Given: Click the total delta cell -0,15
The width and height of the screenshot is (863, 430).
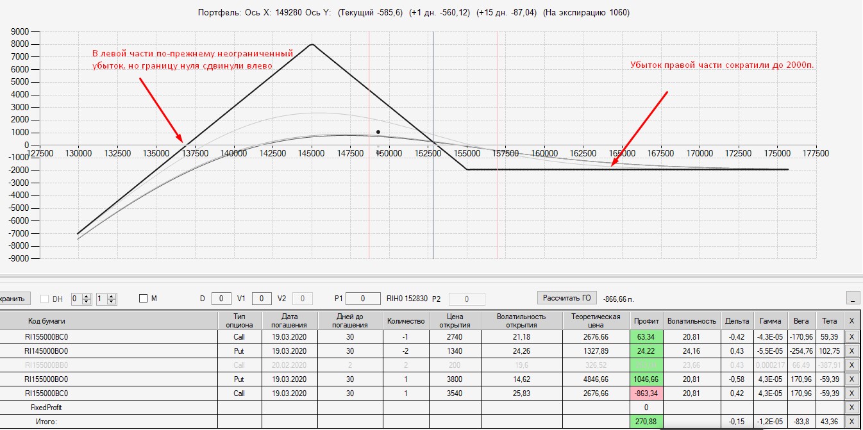Looking at the screenshot, I should 737,422.
